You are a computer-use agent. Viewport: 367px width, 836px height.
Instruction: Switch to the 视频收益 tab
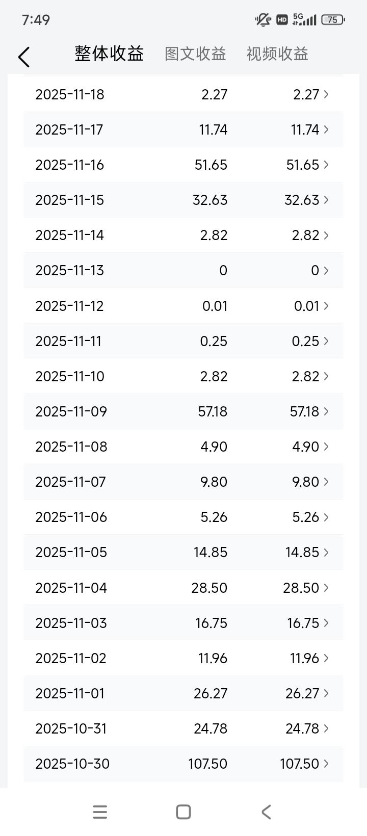[x=277, y=54]
